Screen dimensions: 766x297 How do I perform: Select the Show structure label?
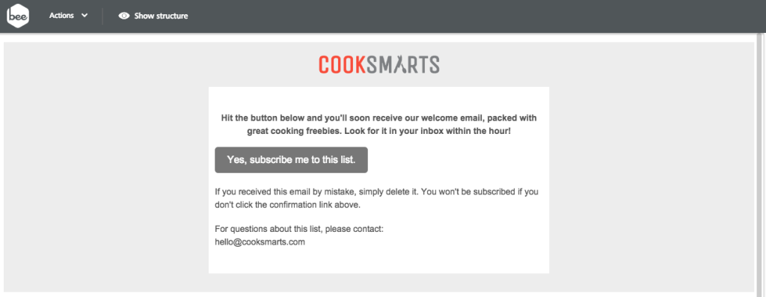pyautogui.click(x=162, y=16)
